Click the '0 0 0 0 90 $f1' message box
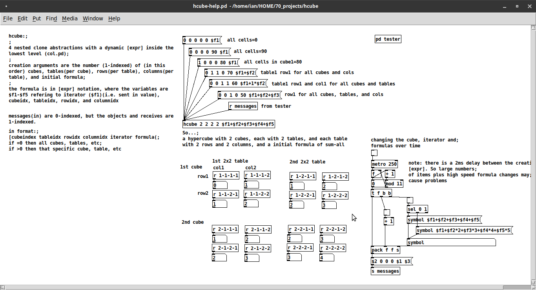This screenshot has width=536, height=290. coord(210,52)
